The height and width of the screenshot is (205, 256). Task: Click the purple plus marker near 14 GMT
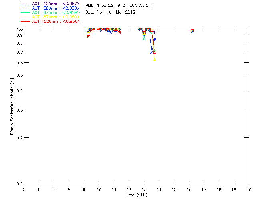(155, 32)
